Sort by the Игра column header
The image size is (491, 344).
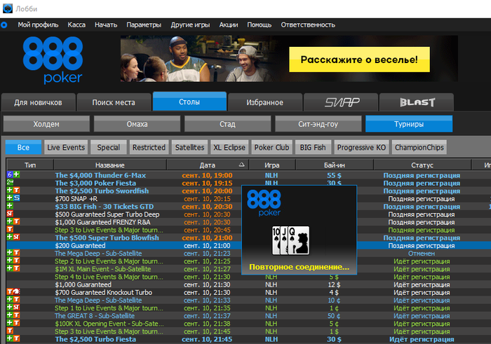point(272,165)
